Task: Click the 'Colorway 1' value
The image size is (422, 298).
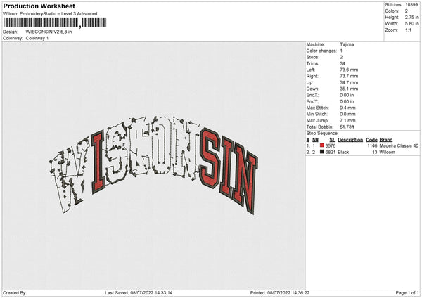Action: click(x=37, y=38)
